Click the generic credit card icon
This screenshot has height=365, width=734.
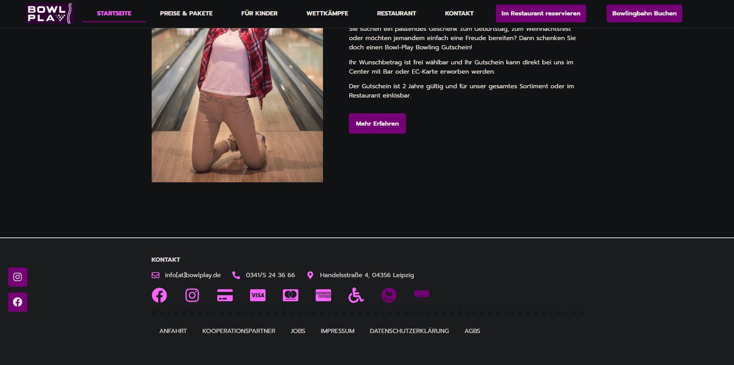(225, 295)
